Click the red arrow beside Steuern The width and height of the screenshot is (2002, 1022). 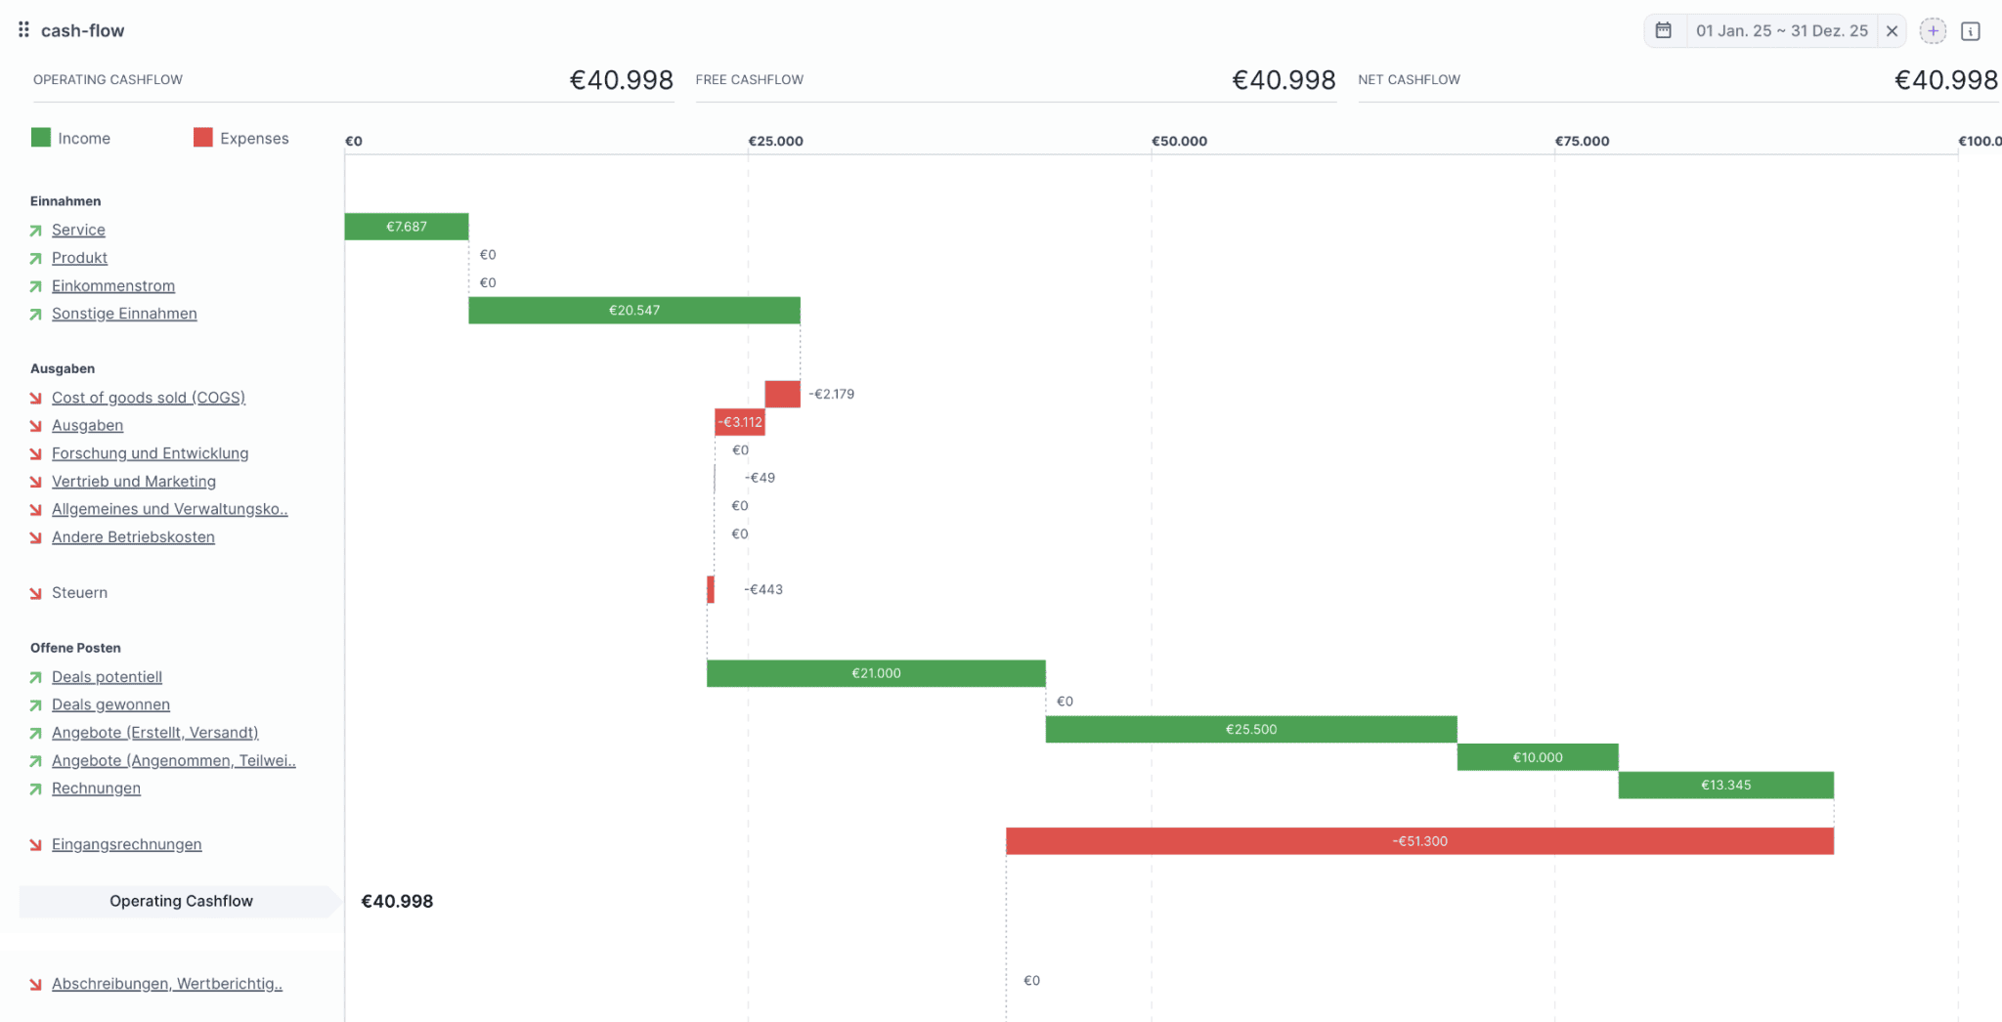click(36, 593)
